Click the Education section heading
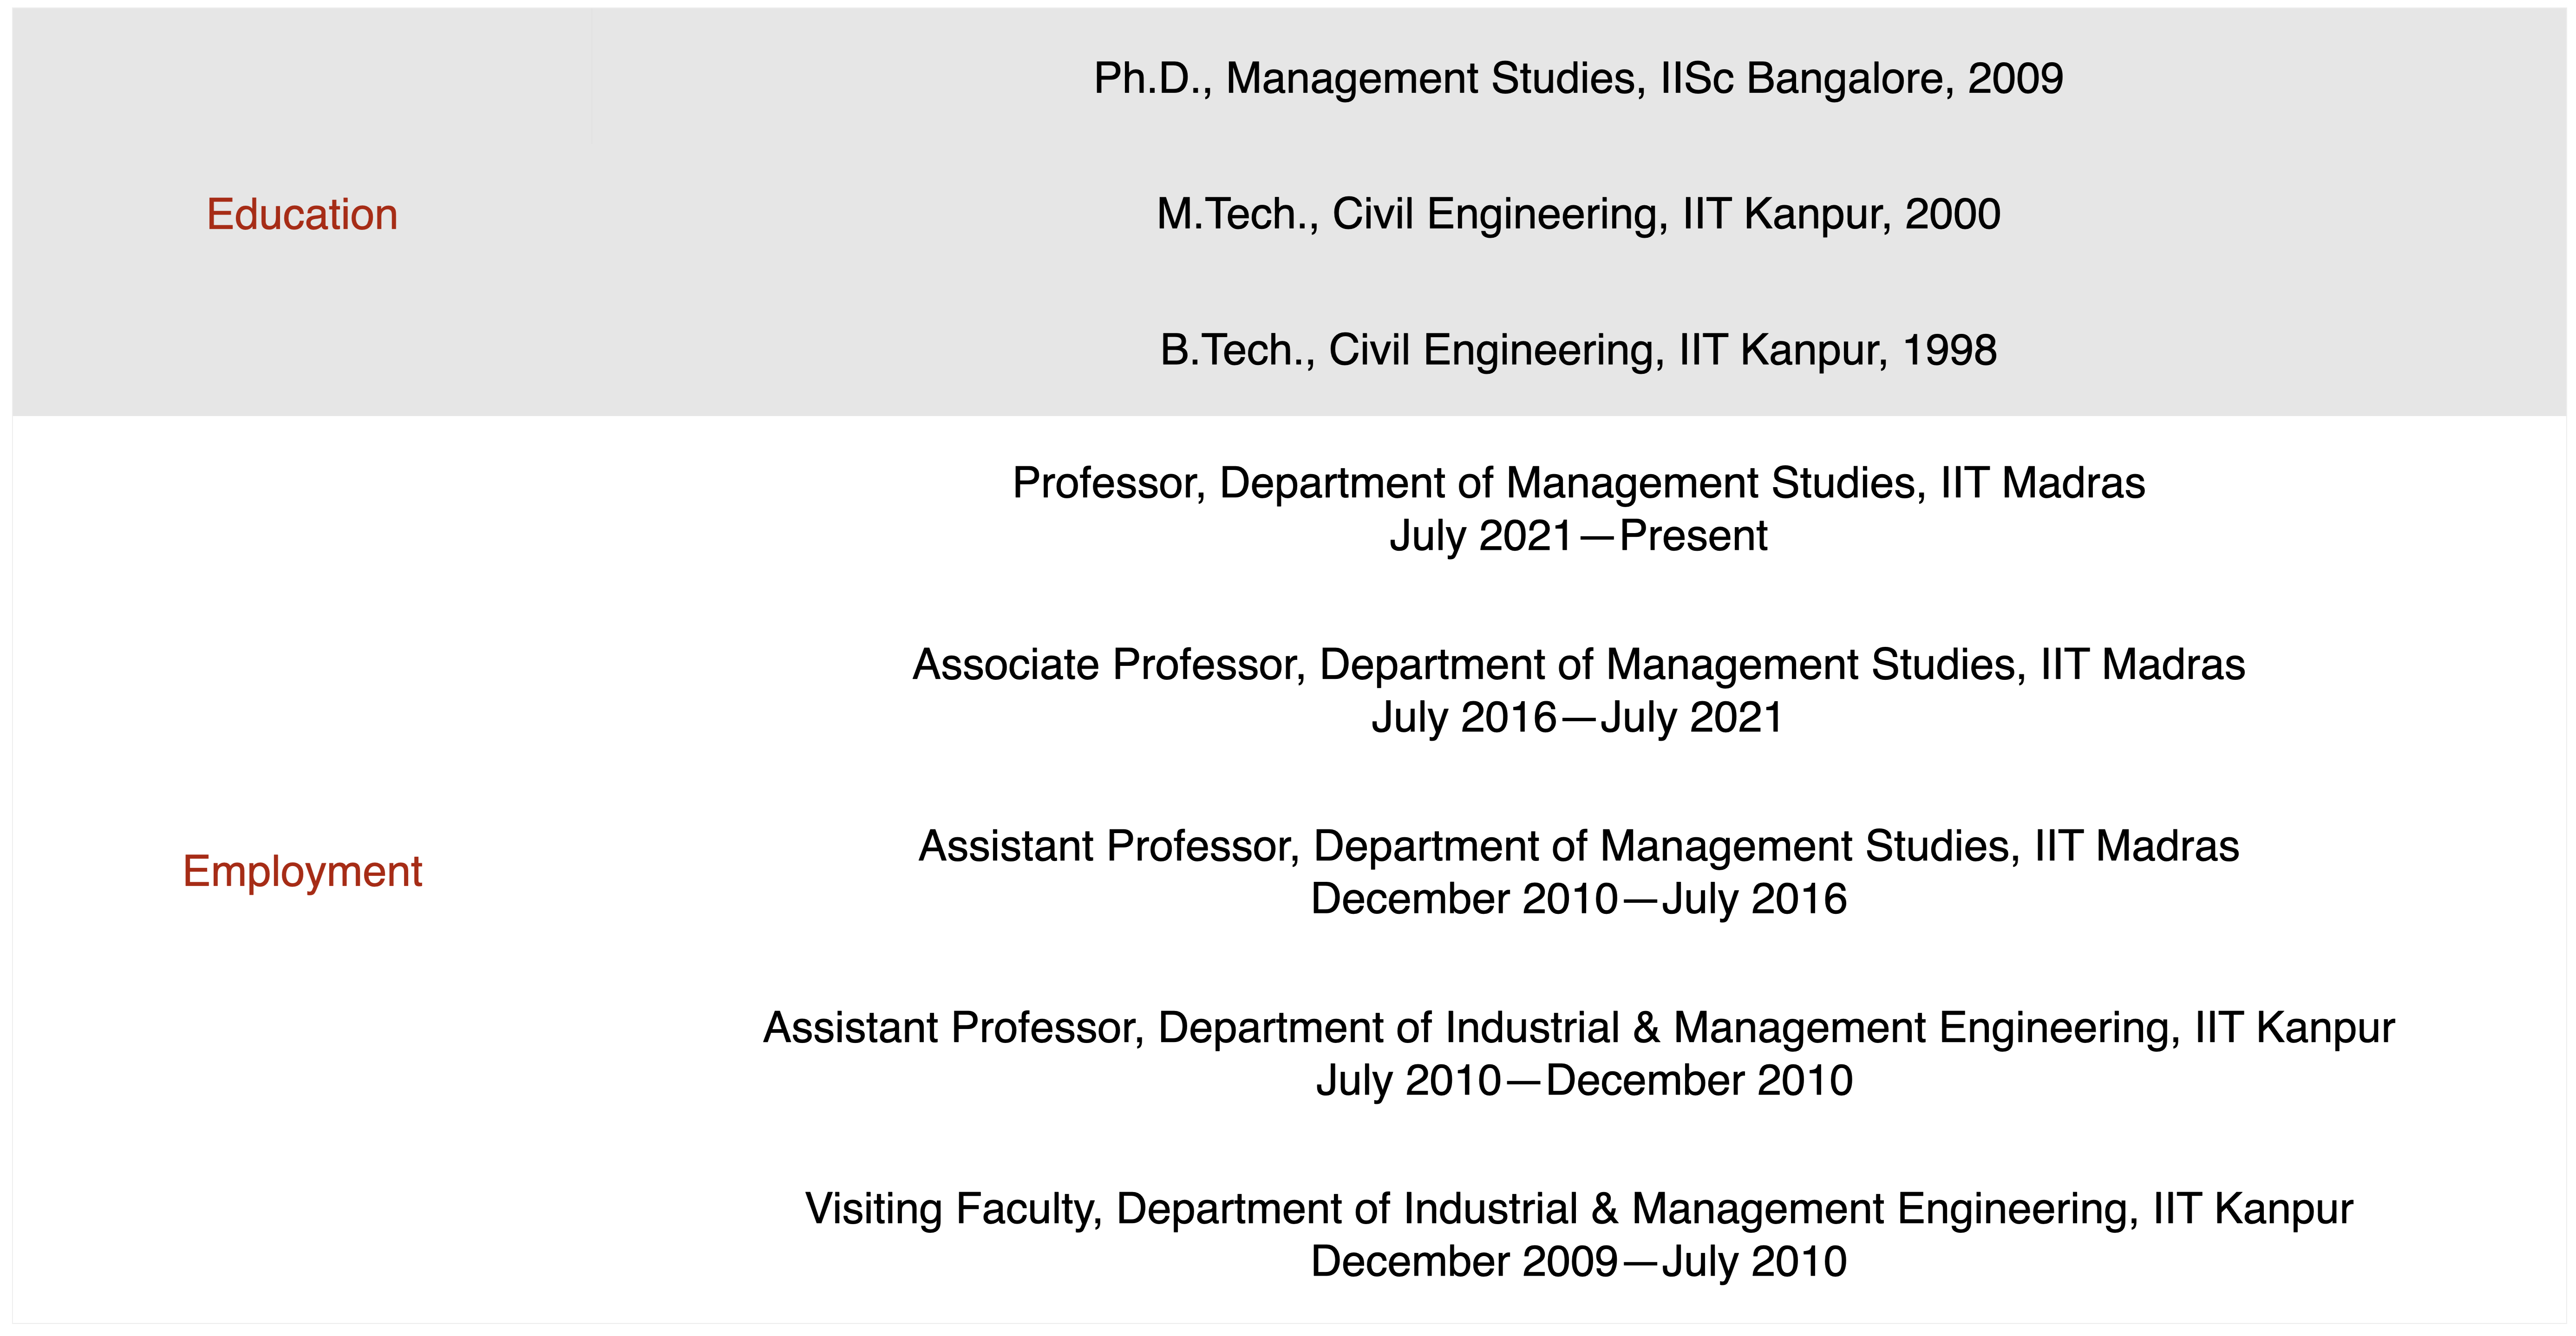2576x1336 pixels. pos(302,215)
